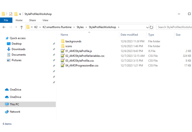
Task: Select the 02_AMOStyleProfileVariables.css file icon
Action: point(63,56)
